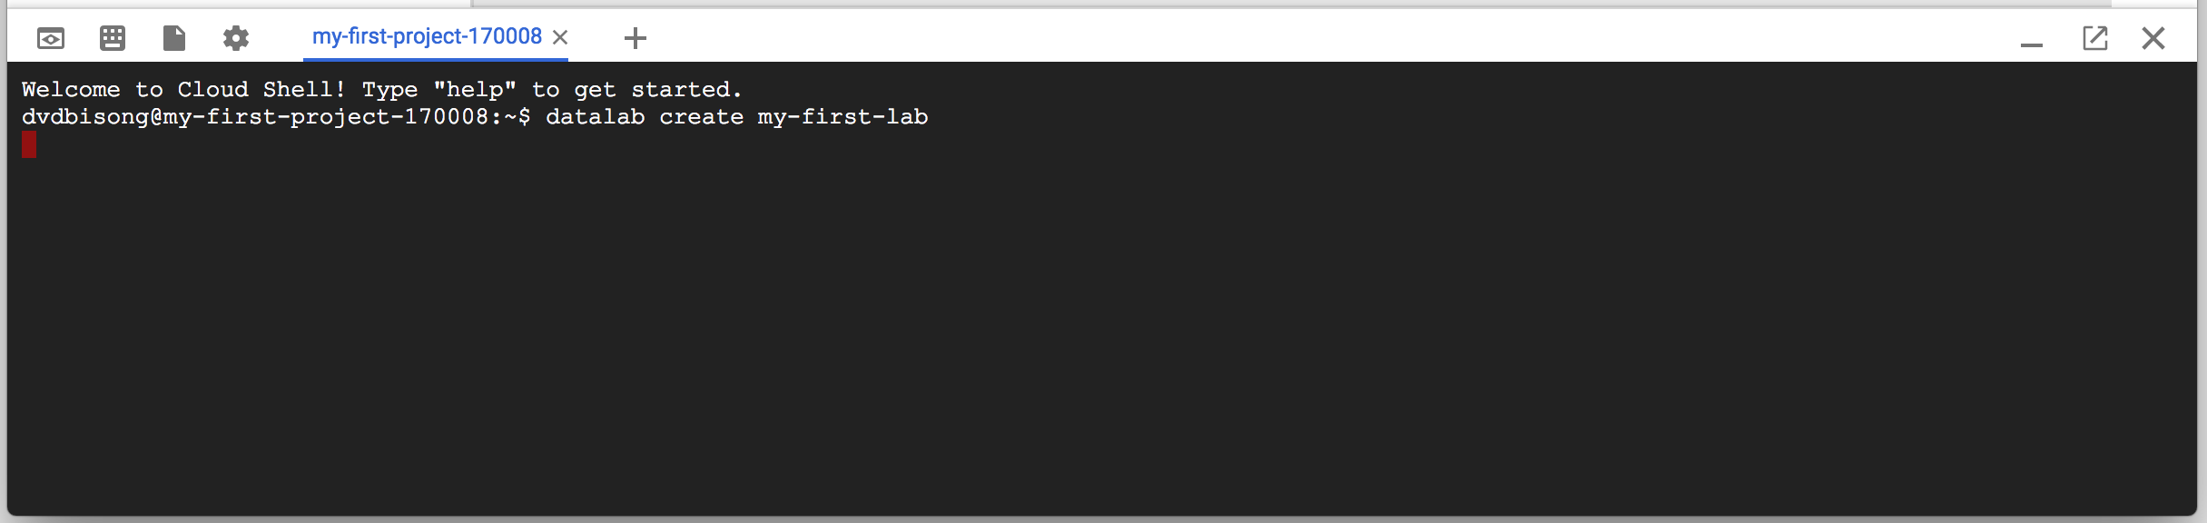The width and height of the screenshot is (2207, 523).
Task: Close the Cloud Shell panel
Action: [2153, 38]
